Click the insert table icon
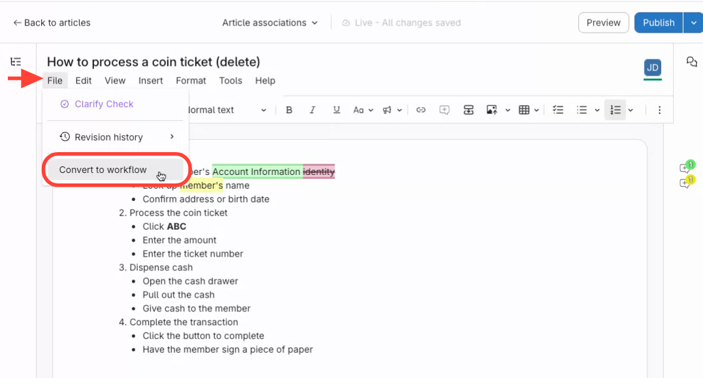The height and width of the screenshot is (378, 703). point(524,110)
